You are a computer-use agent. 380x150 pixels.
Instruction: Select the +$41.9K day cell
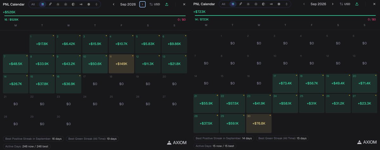coord(259,103)
